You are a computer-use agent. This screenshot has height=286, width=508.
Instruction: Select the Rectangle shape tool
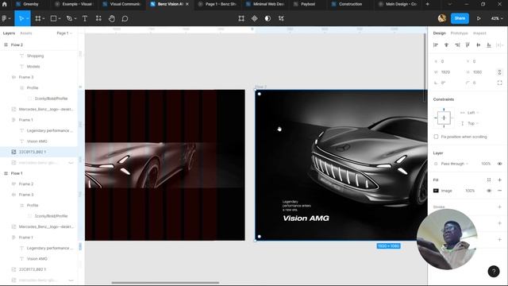point(53,18)
